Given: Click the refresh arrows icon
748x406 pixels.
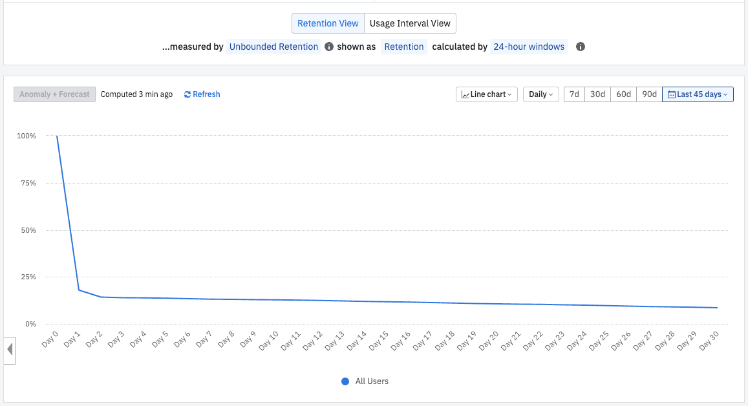Looking at the screenshot, I should click(187, 94).
